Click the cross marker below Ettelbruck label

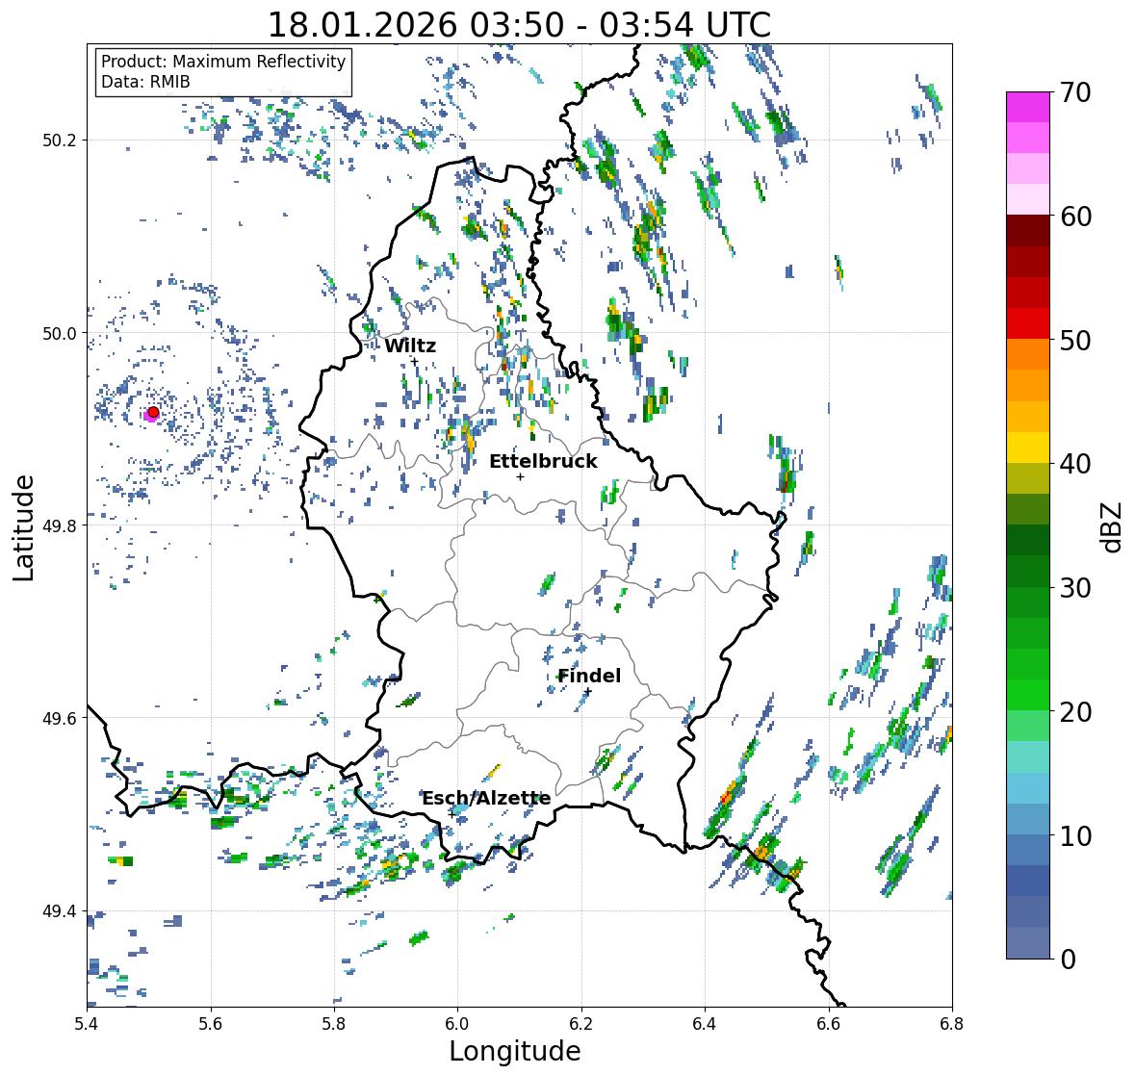(x=520, y=476)
